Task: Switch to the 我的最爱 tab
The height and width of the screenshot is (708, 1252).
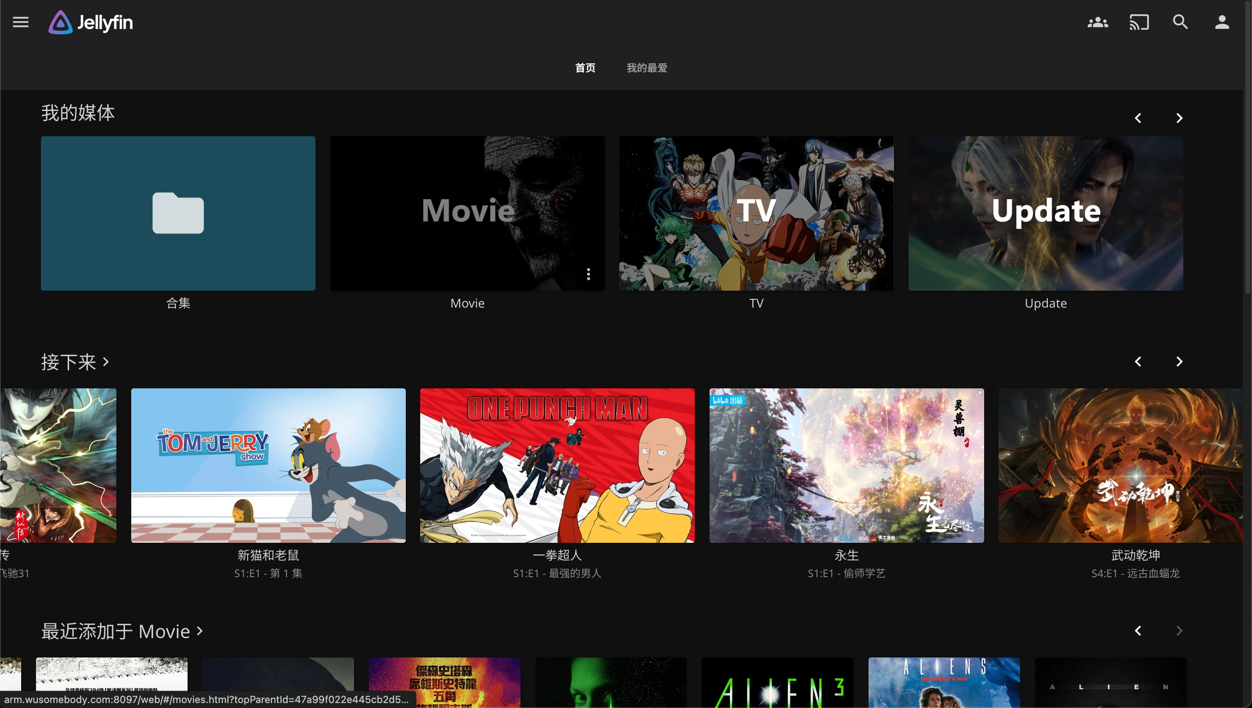Action: [647, 68]
